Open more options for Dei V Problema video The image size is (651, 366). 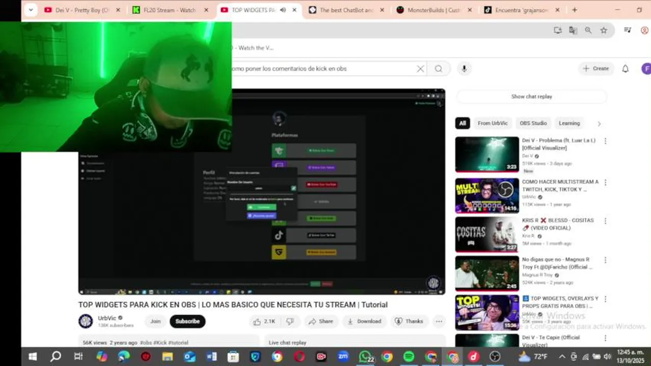605,141
